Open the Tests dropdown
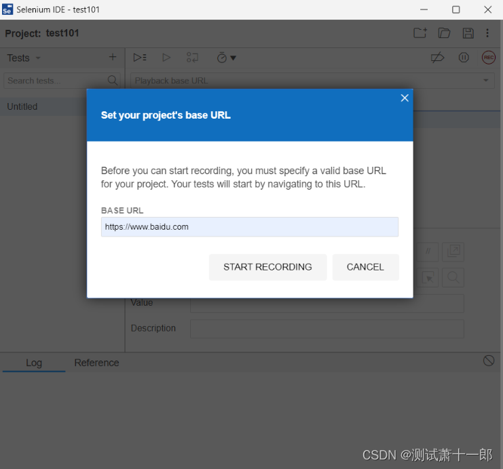The height and width of the screenshot is (469, 503). [24, 58]
